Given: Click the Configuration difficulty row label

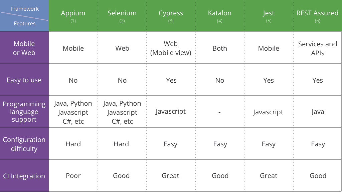Looking at the screenshot, I should [24, 144].
